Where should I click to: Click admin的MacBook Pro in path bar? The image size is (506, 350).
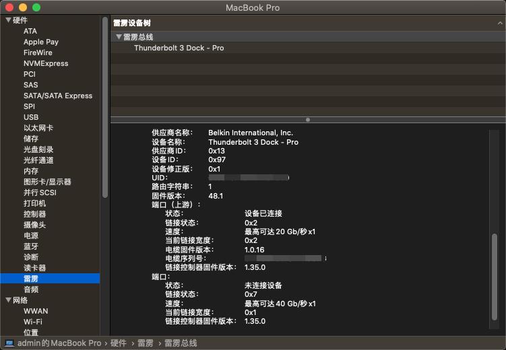click(59, 343)
